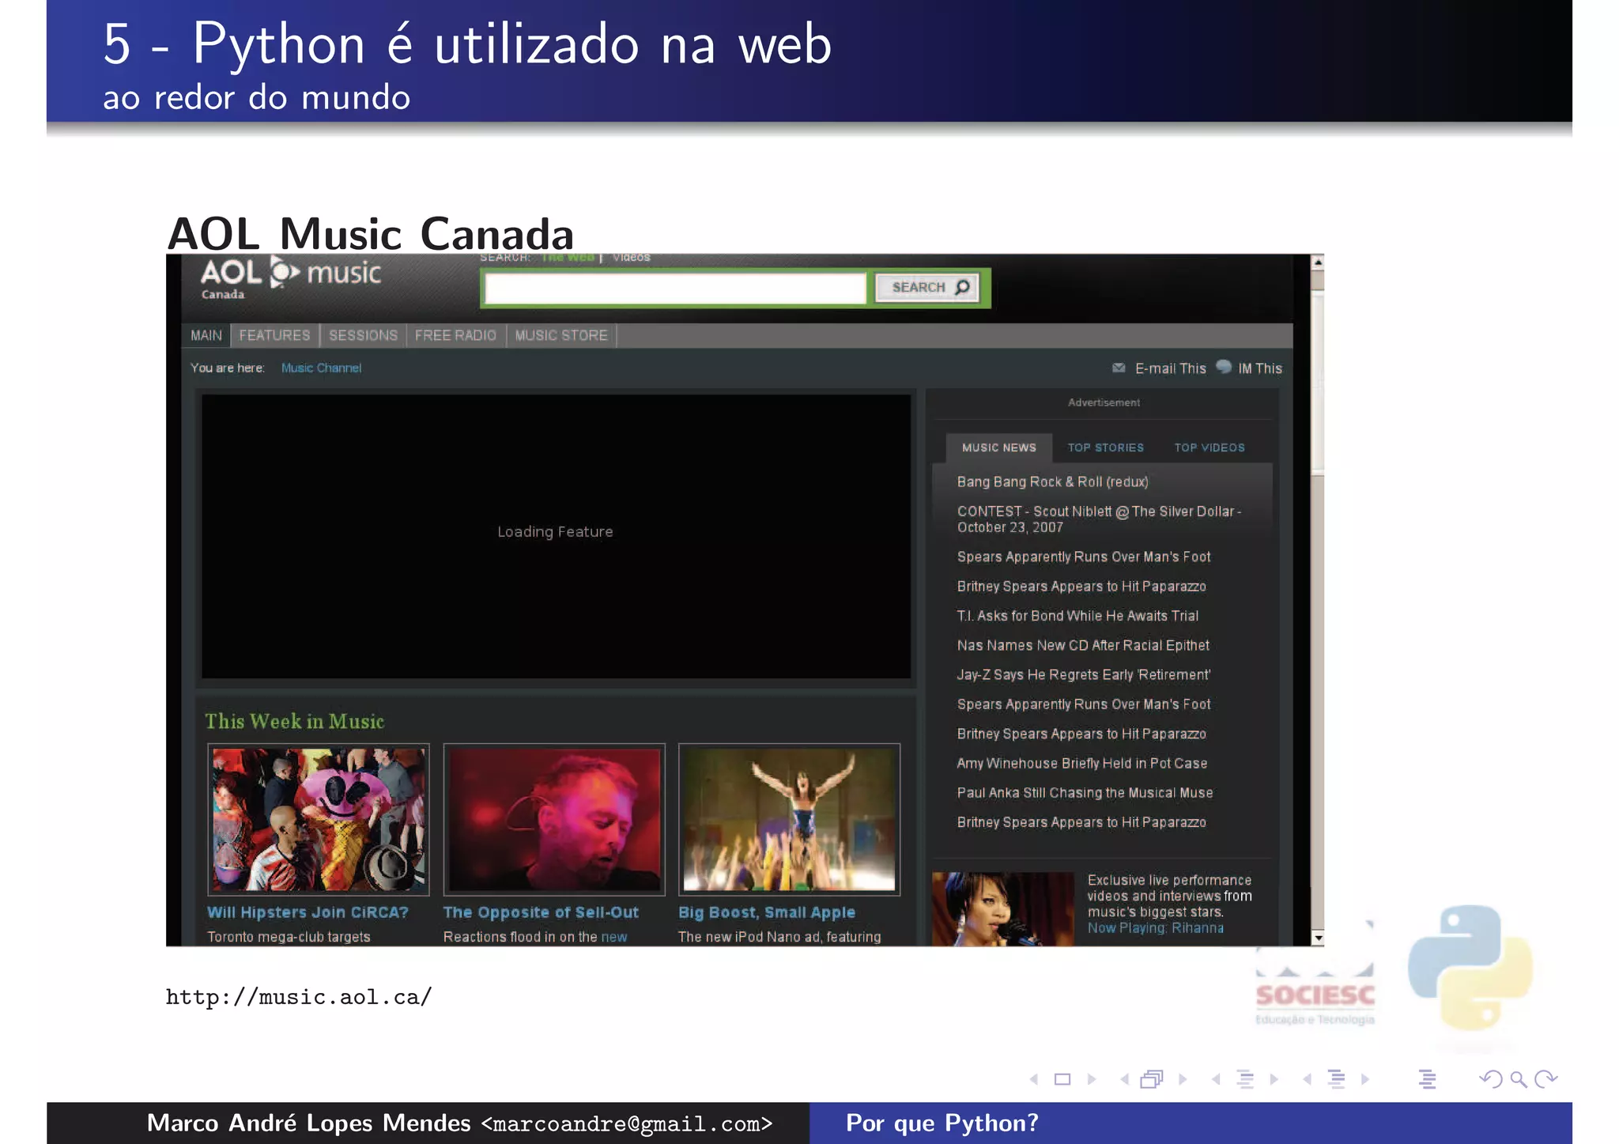Click the scrollbar up arrow

[1317, 262]
